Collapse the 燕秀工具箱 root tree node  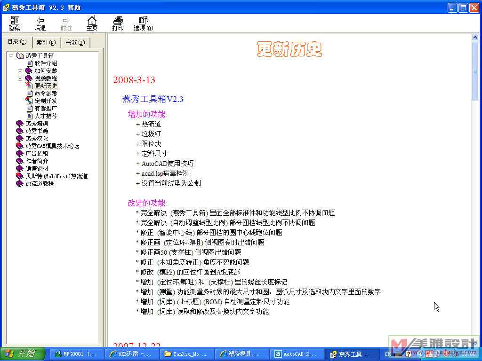point(11,56)
